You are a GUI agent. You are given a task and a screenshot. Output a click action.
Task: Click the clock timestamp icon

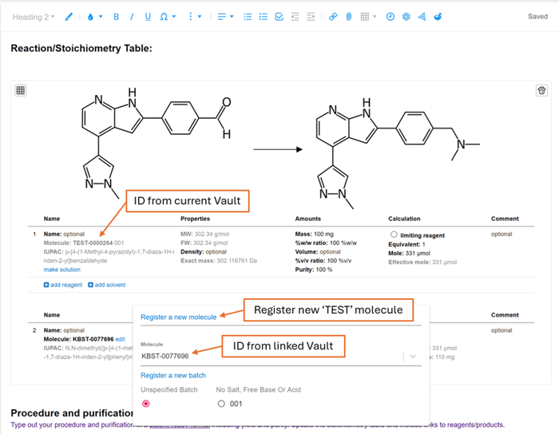[391, 17]
